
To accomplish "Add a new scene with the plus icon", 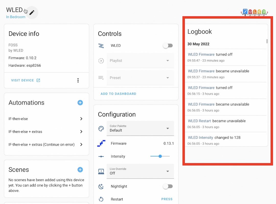I will 80,170.
